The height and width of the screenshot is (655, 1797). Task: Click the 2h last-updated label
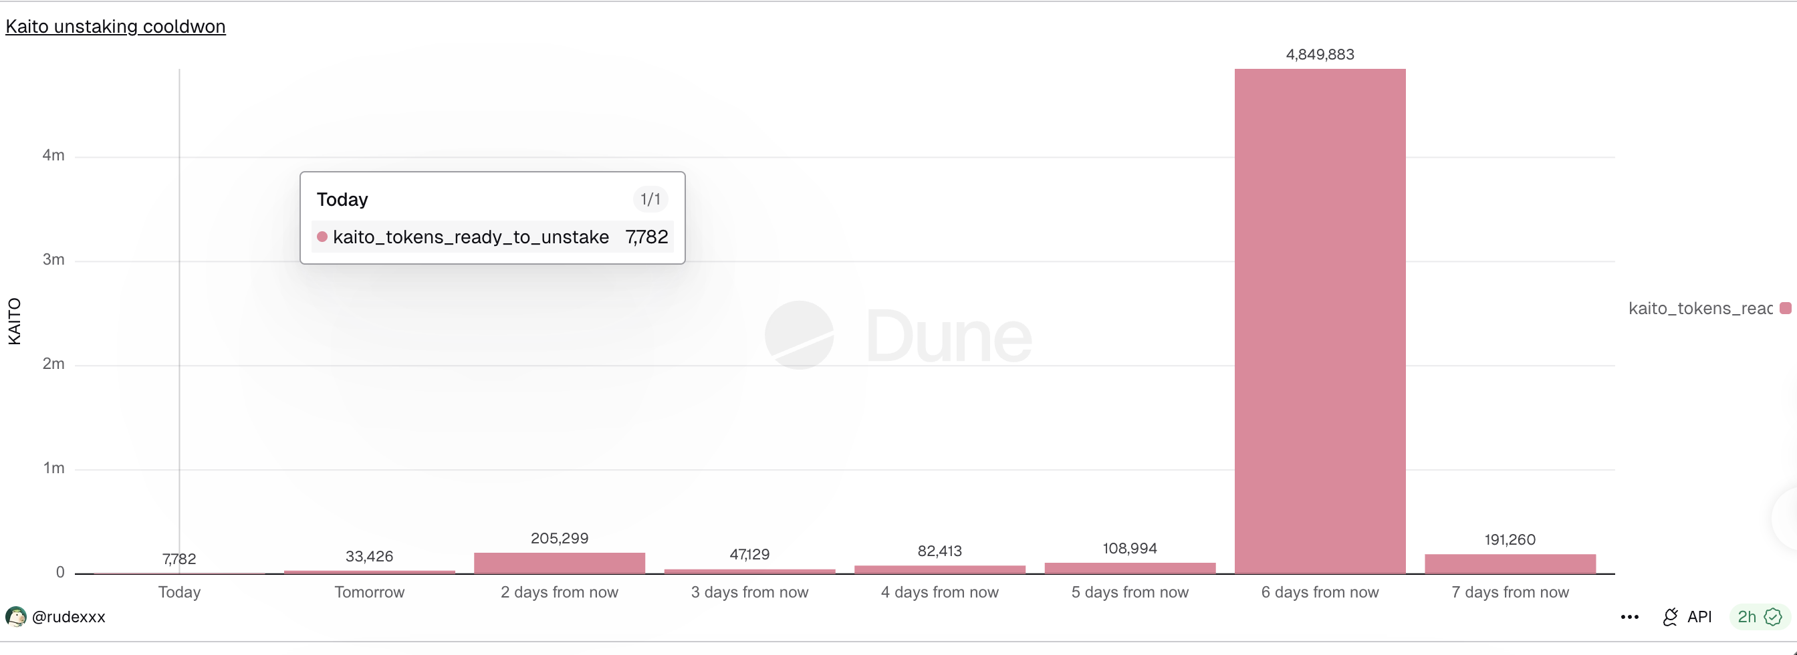click(1747, 617)
